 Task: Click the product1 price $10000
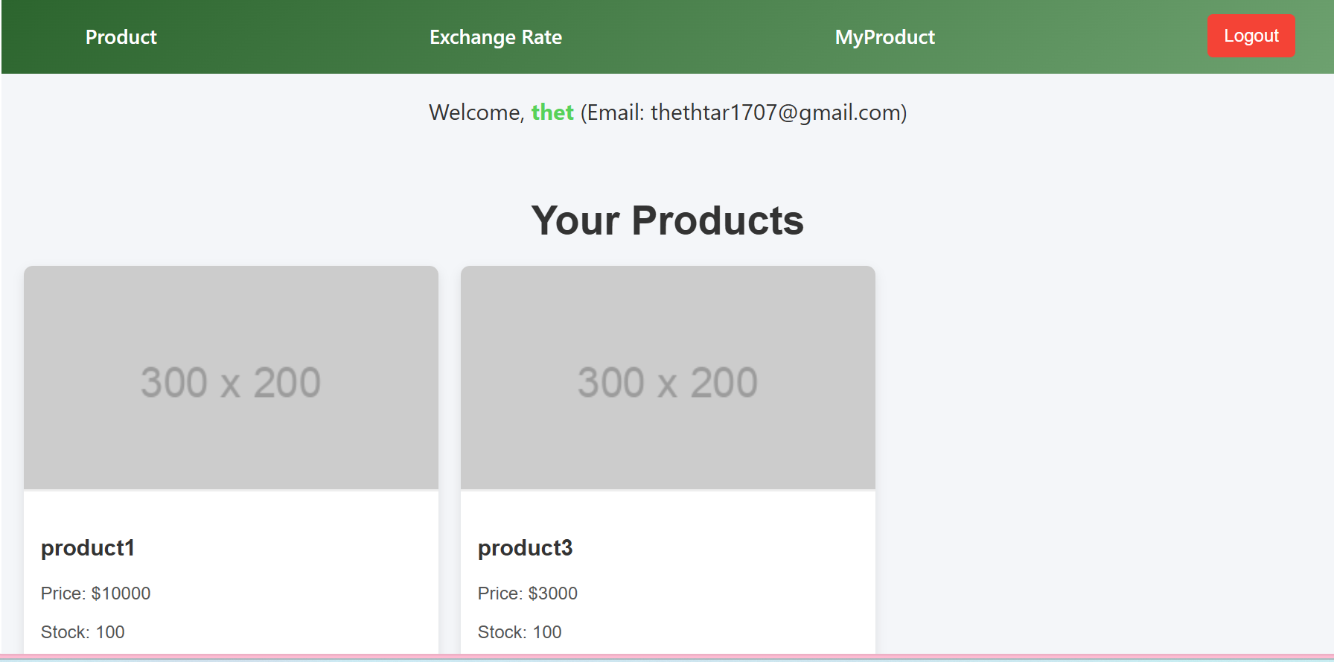coord(120,593)
